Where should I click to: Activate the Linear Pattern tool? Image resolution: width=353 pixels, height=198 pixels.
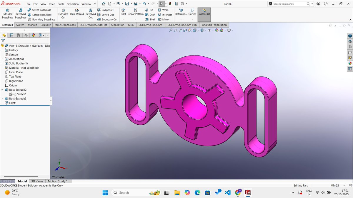point(136,12)
